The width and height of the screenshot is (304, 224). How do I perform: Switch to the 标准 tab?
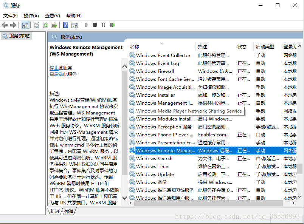[x=69, y=211]
